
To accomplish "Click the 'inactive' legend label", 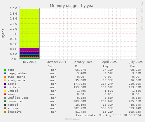I will (15, 112).
